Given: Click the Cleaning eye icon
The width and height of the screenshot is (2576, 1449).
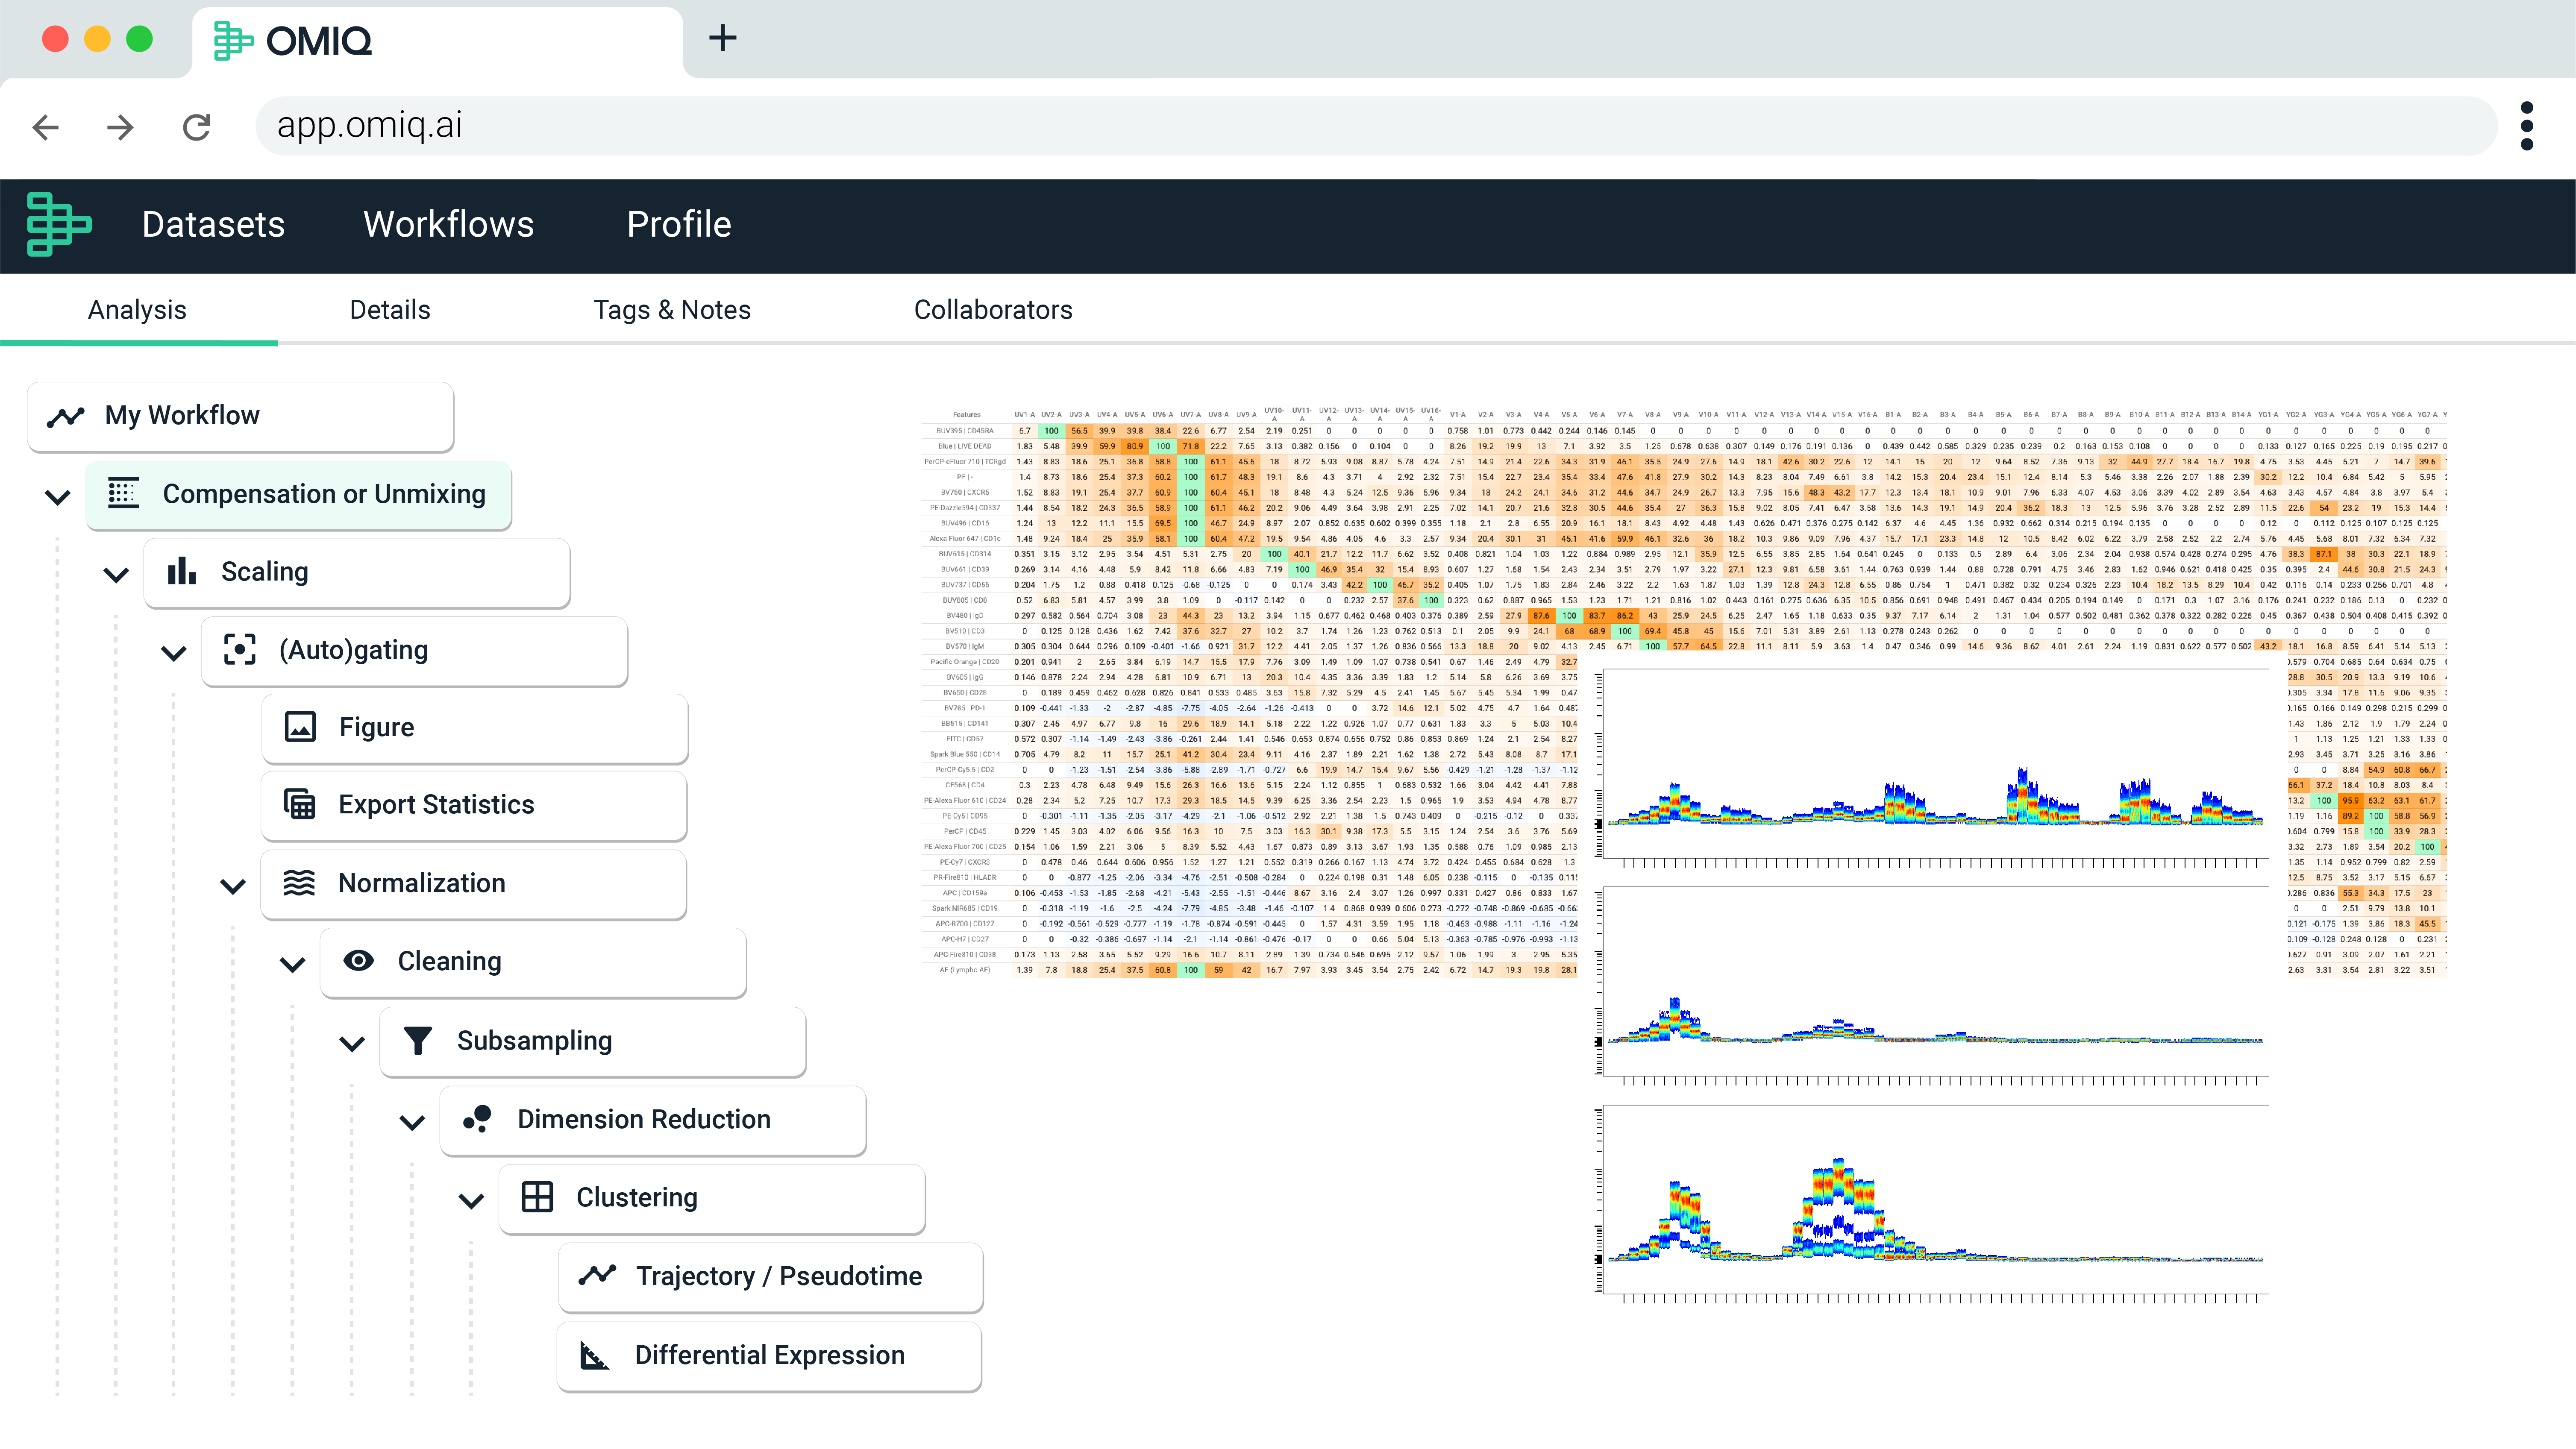Looking at the screenshot, I should pos(358,961).
